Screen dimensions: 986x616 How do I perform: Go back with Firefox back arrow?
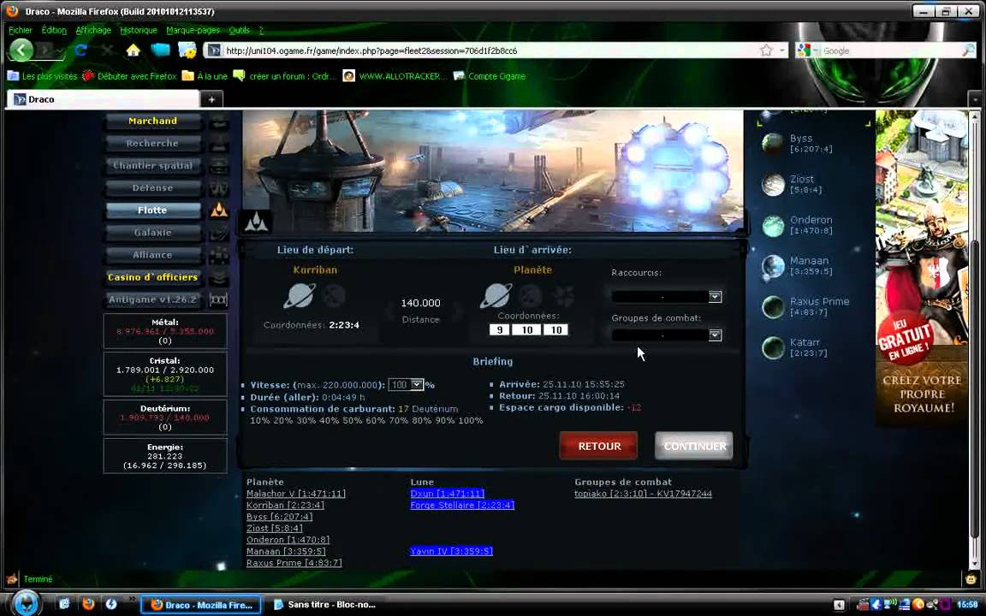click(21, 50)
